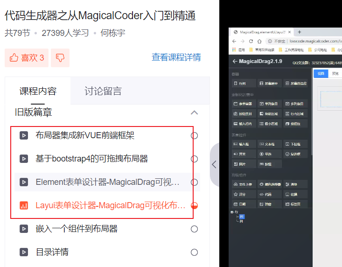The width and height of the screenshot is (342, 267).
Task: Select the 文本框 form control
Action: [270, 144]
